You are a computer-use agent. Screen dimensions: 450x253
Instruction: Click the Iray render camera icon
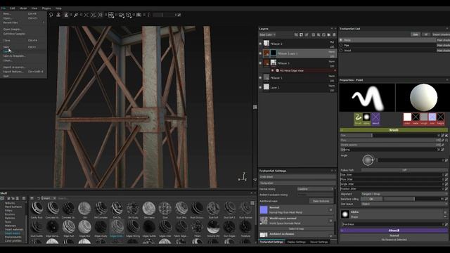[x=139, y=15]
